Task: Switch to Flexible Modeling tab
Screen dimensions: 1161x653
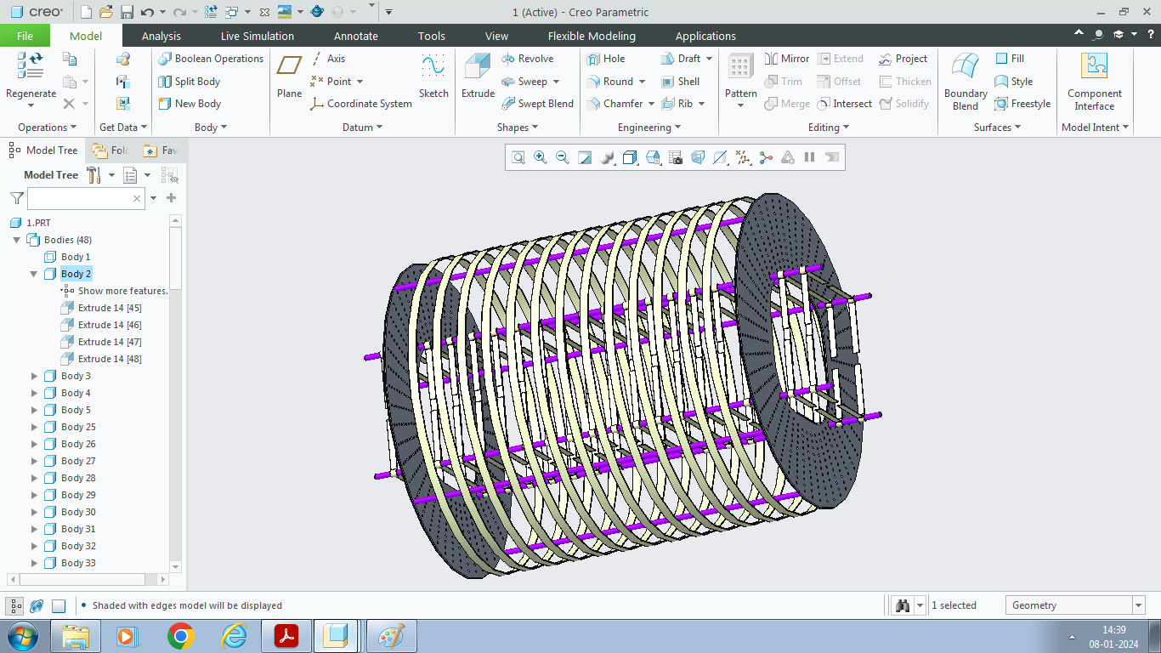Action: 592,36
